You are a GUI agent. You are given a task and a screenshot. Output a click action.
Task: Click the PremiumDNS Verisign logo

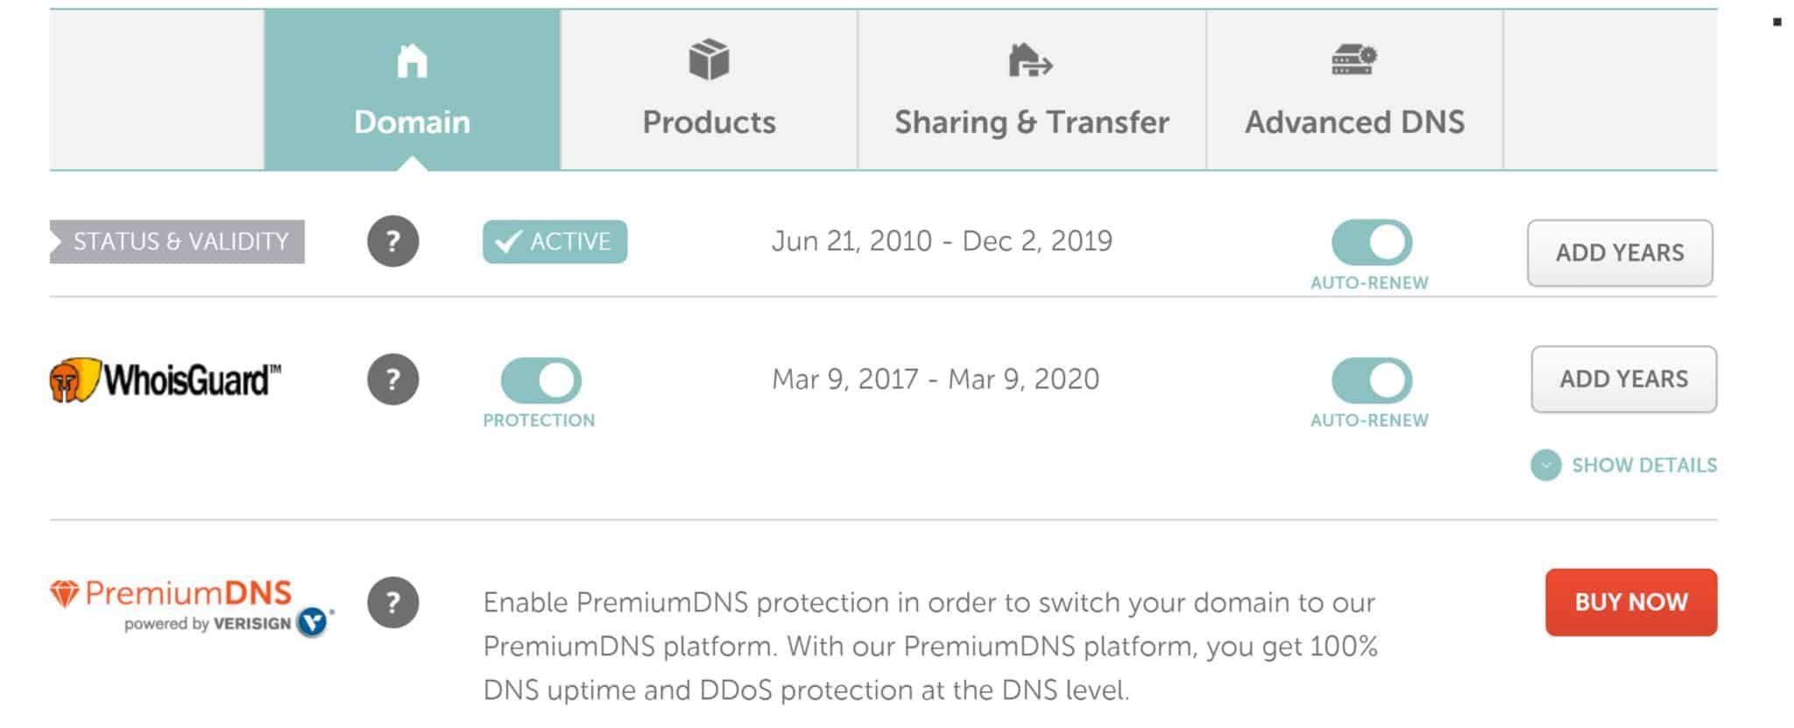pos(192,606)
